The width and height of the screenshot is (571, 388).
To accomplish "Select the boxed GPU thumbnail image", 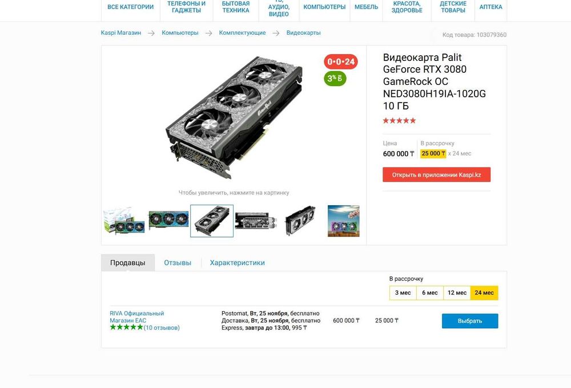I will click(124, 221).
